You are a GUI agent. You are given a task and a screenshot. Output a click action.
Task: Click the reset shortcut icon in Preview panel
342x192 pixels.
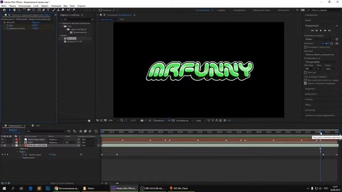point(337,39)
